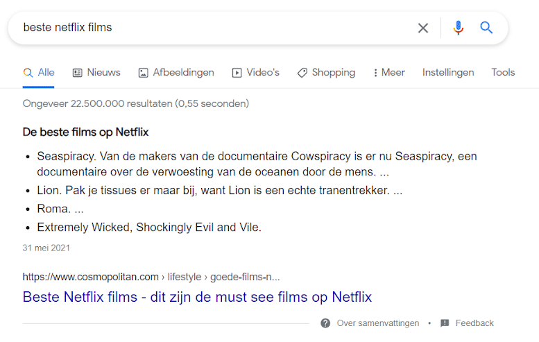Click the Shopping tag icon
Viewport: 539px width, 342px height.
point(302,73)
